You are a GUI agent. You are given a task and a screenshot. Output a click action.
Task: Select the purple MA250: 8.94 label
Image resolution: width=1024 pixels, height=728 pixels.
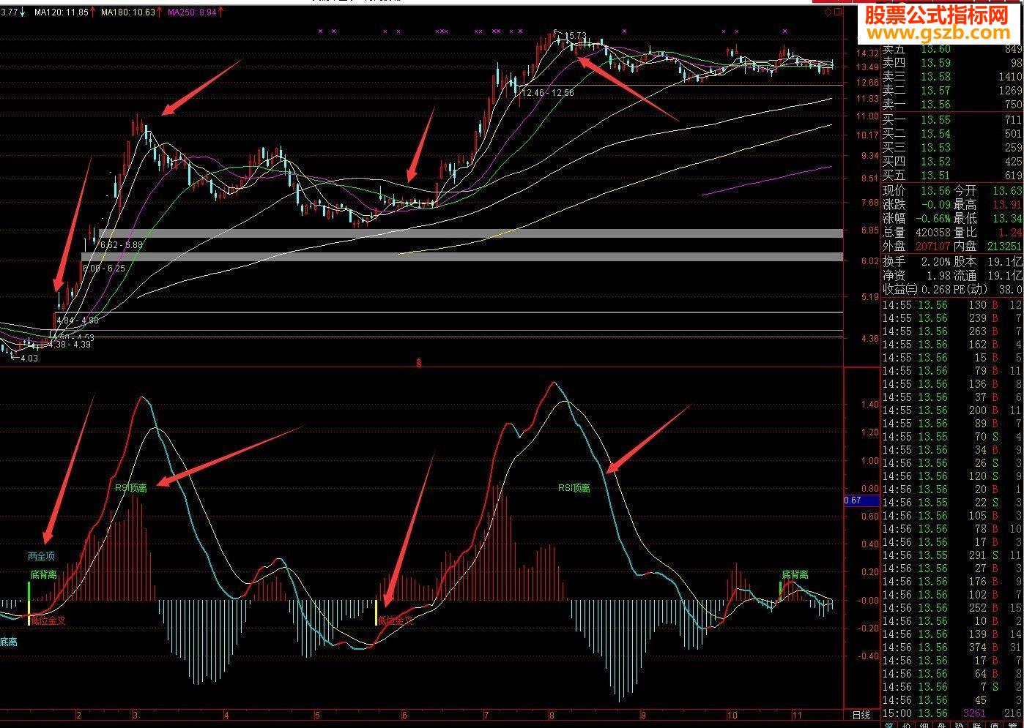point(192,12)
